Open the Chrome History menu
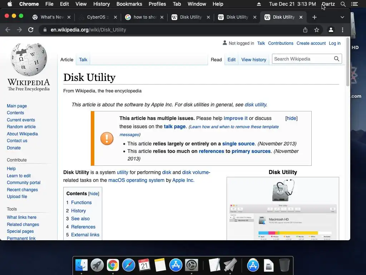366x275 pixels. [x=102, y=4]
